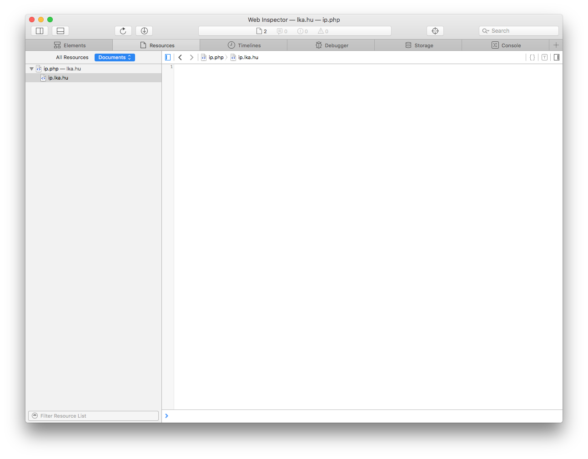Click the download web archive icon

pos(144,31)
